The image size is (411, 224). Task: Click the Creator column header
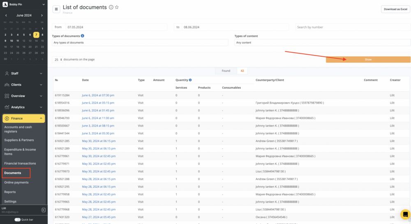pyautogui.click(x=395, y=80)
